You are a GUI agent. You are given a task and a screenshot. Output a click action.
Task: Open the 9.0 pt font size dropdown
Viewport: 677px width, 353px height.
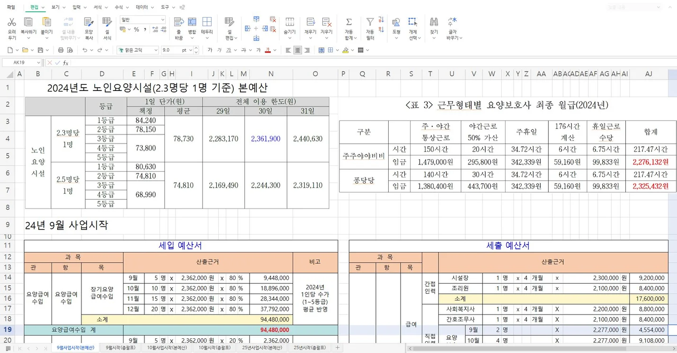190,50
